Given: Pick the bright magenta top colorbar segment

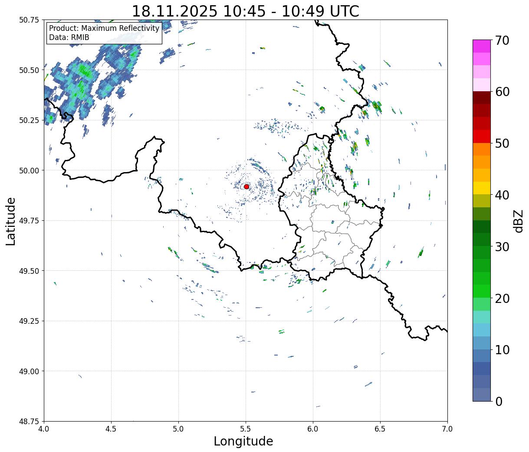Looking at the screenshot, I should point(482,46).
